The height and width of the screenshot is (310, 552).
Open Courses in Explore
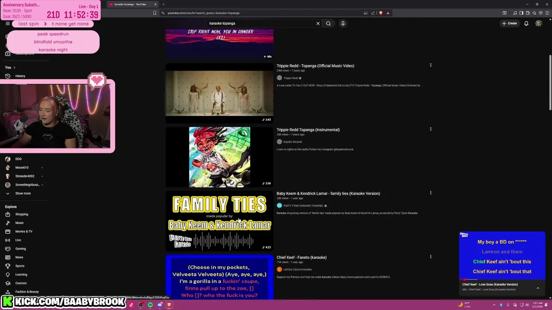click(x=21, y=283)
